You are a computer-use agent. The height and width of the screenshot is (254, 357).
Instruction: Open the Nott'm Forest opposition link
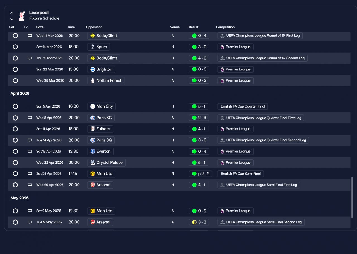[106, 80]
